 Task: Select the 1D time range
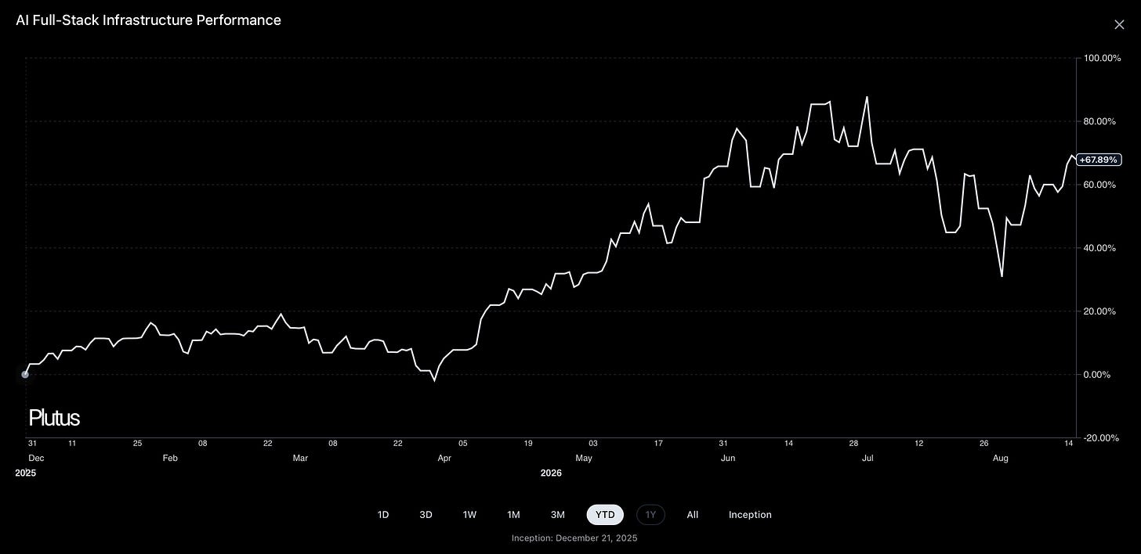click(383, 515)
